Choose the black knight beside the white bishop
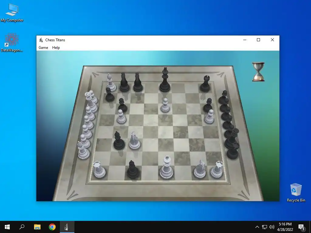Screen dimensions: 311x233 tap(124, 82)
